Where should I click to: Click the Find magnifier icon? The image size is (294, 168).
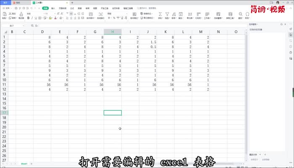[x=240, y=14]
